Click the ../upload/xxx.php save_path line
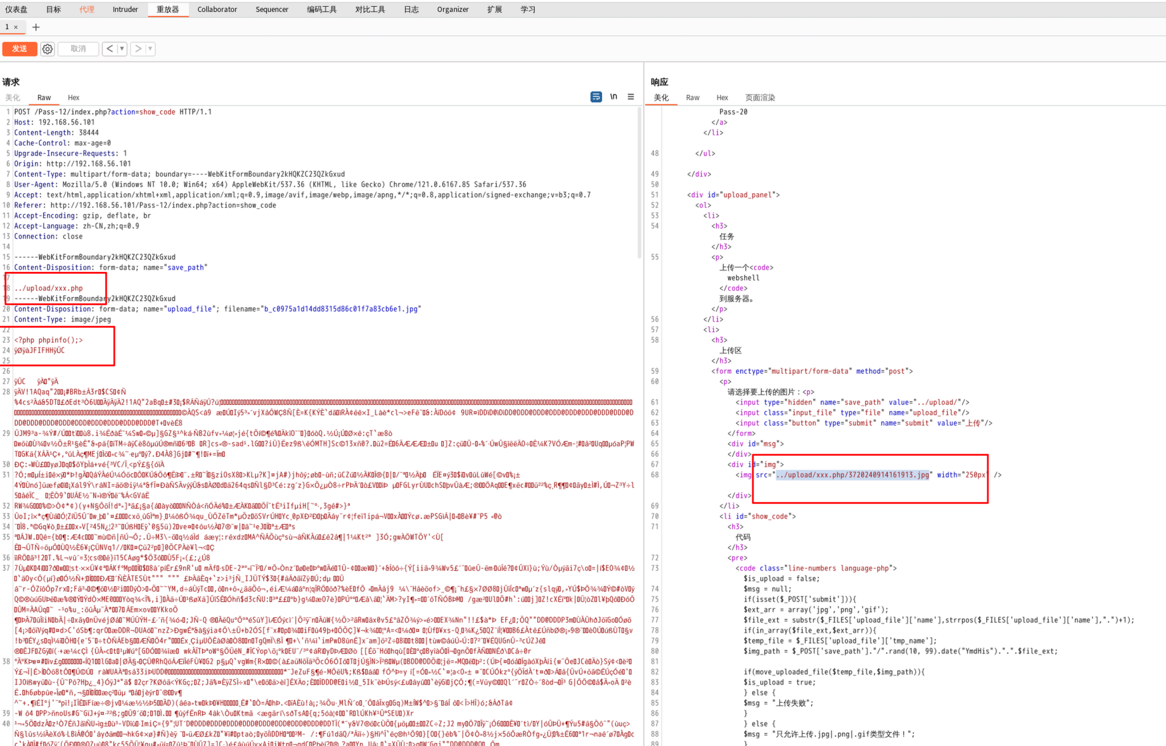This screenshot has width=1166, height=746. pos(48,288)
